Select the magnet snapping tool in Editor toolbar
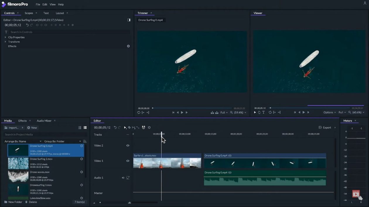The image size is (369, 207). coord(143,127)
